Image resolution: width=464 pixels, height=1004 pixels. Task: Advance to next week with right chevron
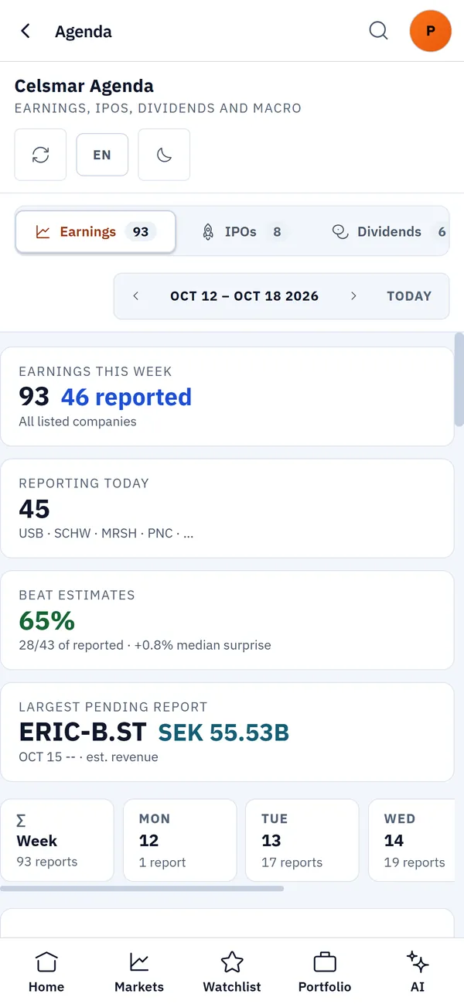pos(353,296)
